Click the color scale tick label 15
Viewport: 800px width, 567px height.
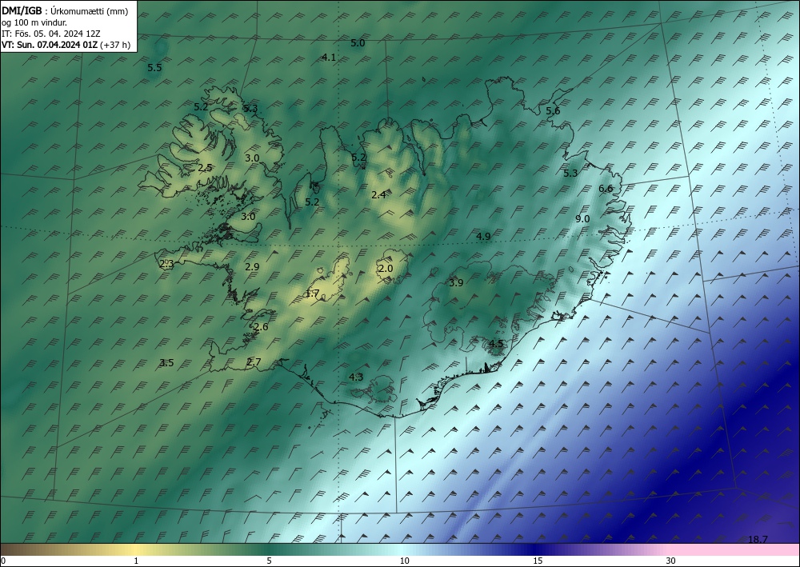pos(538,561)
